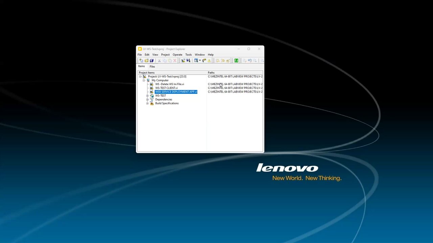Click the Project Explorer title bar text
This screenshot has width=433, height=243.
(x=164, y=49)
